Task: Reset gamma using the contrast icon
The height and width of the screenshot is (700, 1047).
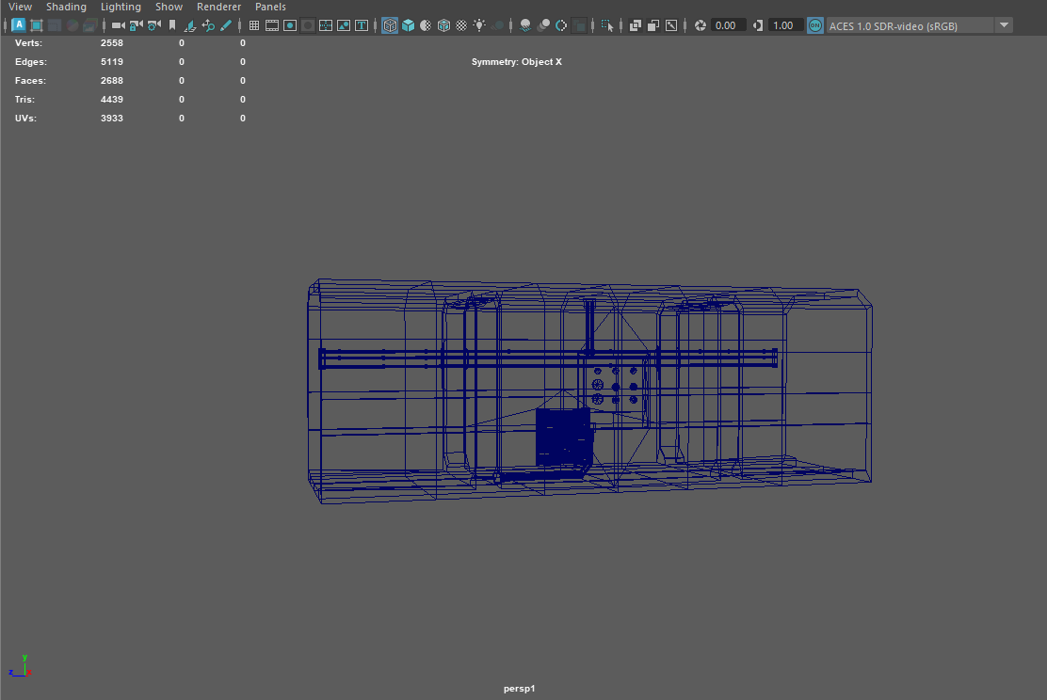Action: pos(758,25)
